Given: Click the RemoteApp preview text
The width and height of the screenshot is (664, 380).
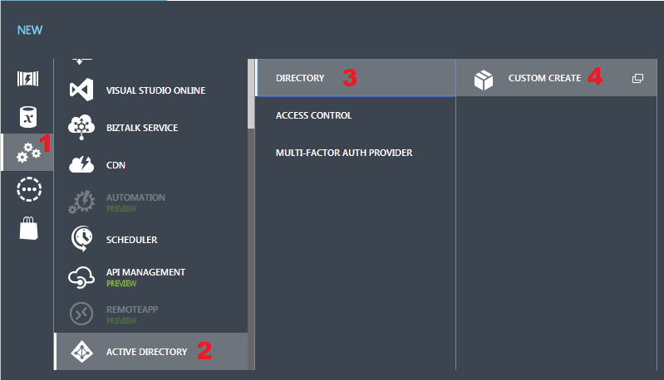Looking at the screenshot, I should coord(121,321).
